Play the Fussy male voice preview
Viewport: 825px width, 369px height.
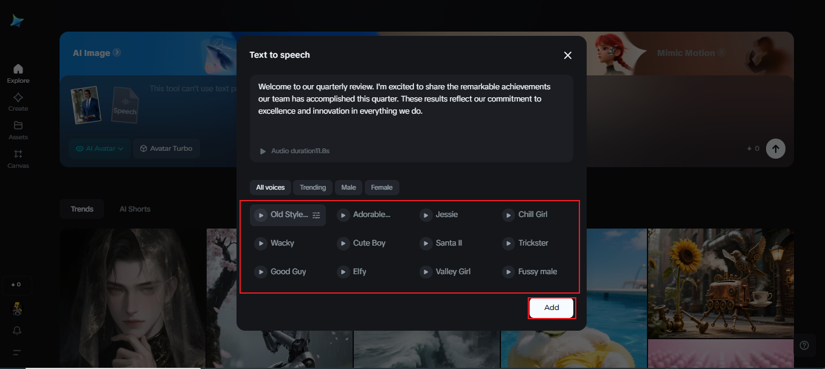(x=509, y=272)
